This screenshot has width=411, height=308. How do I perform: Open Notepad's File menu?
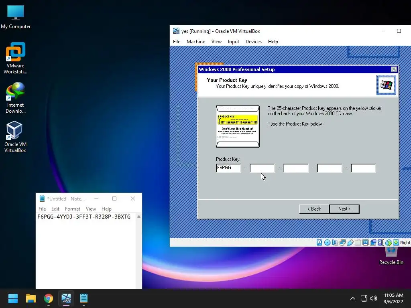point(42,209)
